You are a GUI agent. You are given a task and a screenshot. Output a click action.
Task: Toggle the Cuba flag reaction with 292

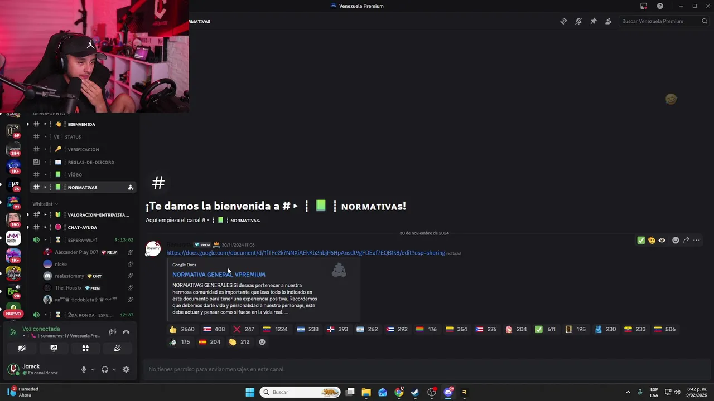click(397, 329)
